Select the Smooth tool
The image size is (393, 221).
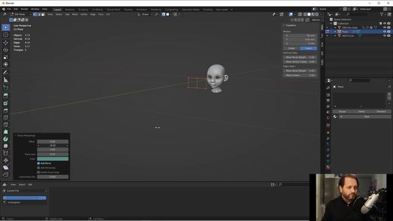click(6, 146)
